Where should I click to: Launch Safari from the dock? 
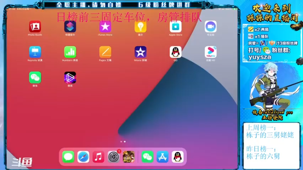[83, 157]
